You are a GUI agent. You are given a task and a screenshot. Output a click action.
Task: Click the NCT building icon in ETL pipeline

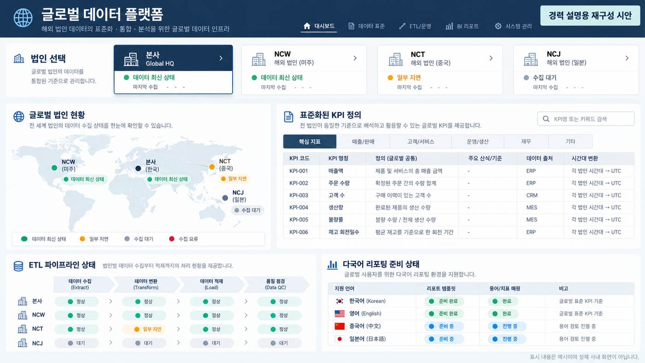click(23, 329)
